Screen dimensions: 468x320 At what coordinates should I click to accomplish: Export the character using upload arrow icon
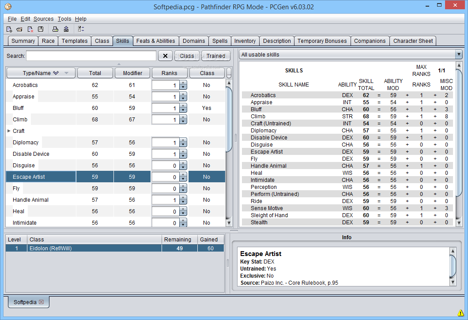(66, 29)
